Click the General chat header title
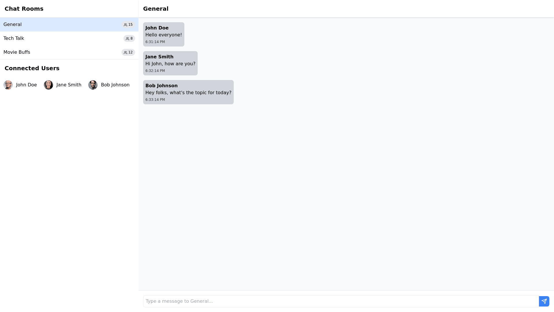554x312 pixels. tap(156, 9)
